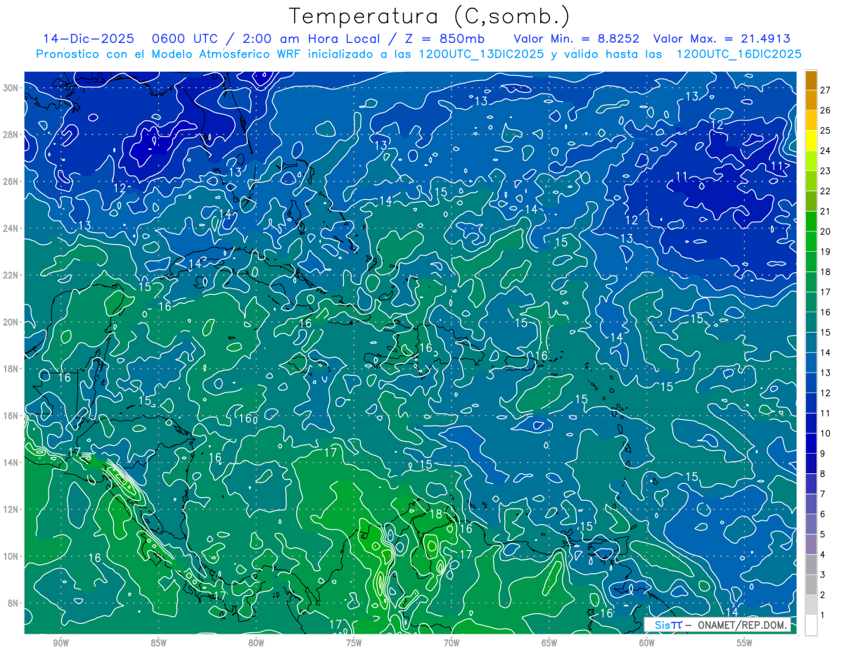This screenshot has width=844, height=652.
Task: Click legend scale number 4
Action: [x=822, y=554]
